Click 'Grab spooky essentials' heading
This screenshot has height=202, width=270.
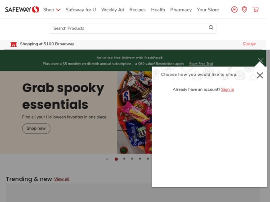pyautogui.click(x=63, y=96)
